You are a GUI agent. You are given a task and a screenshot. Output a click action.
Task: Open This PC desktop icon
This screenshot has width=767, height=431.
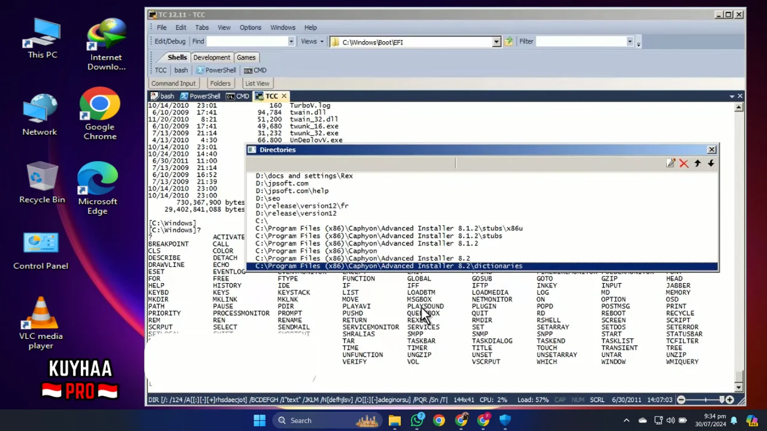click(x=43, y=39)
